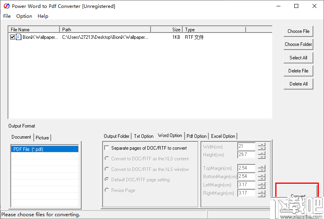Sort by the File Name column header
324x219 pixels.
(x=34, y=30)
